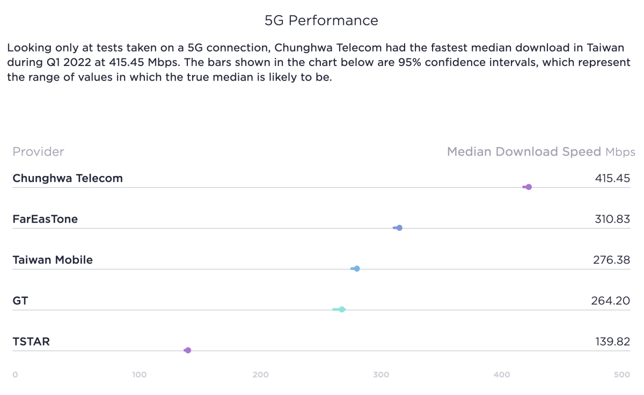The image size is (644, 395).
Task: Select the GT provider label
Action: [x=20, y=301]
